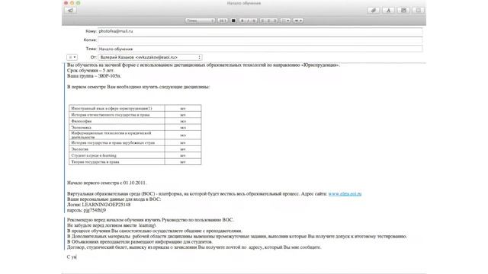
Task: Click line 'Начало первого семестра с 01.10.2011'
Action: pyautogui.click(x=107, y=183)
